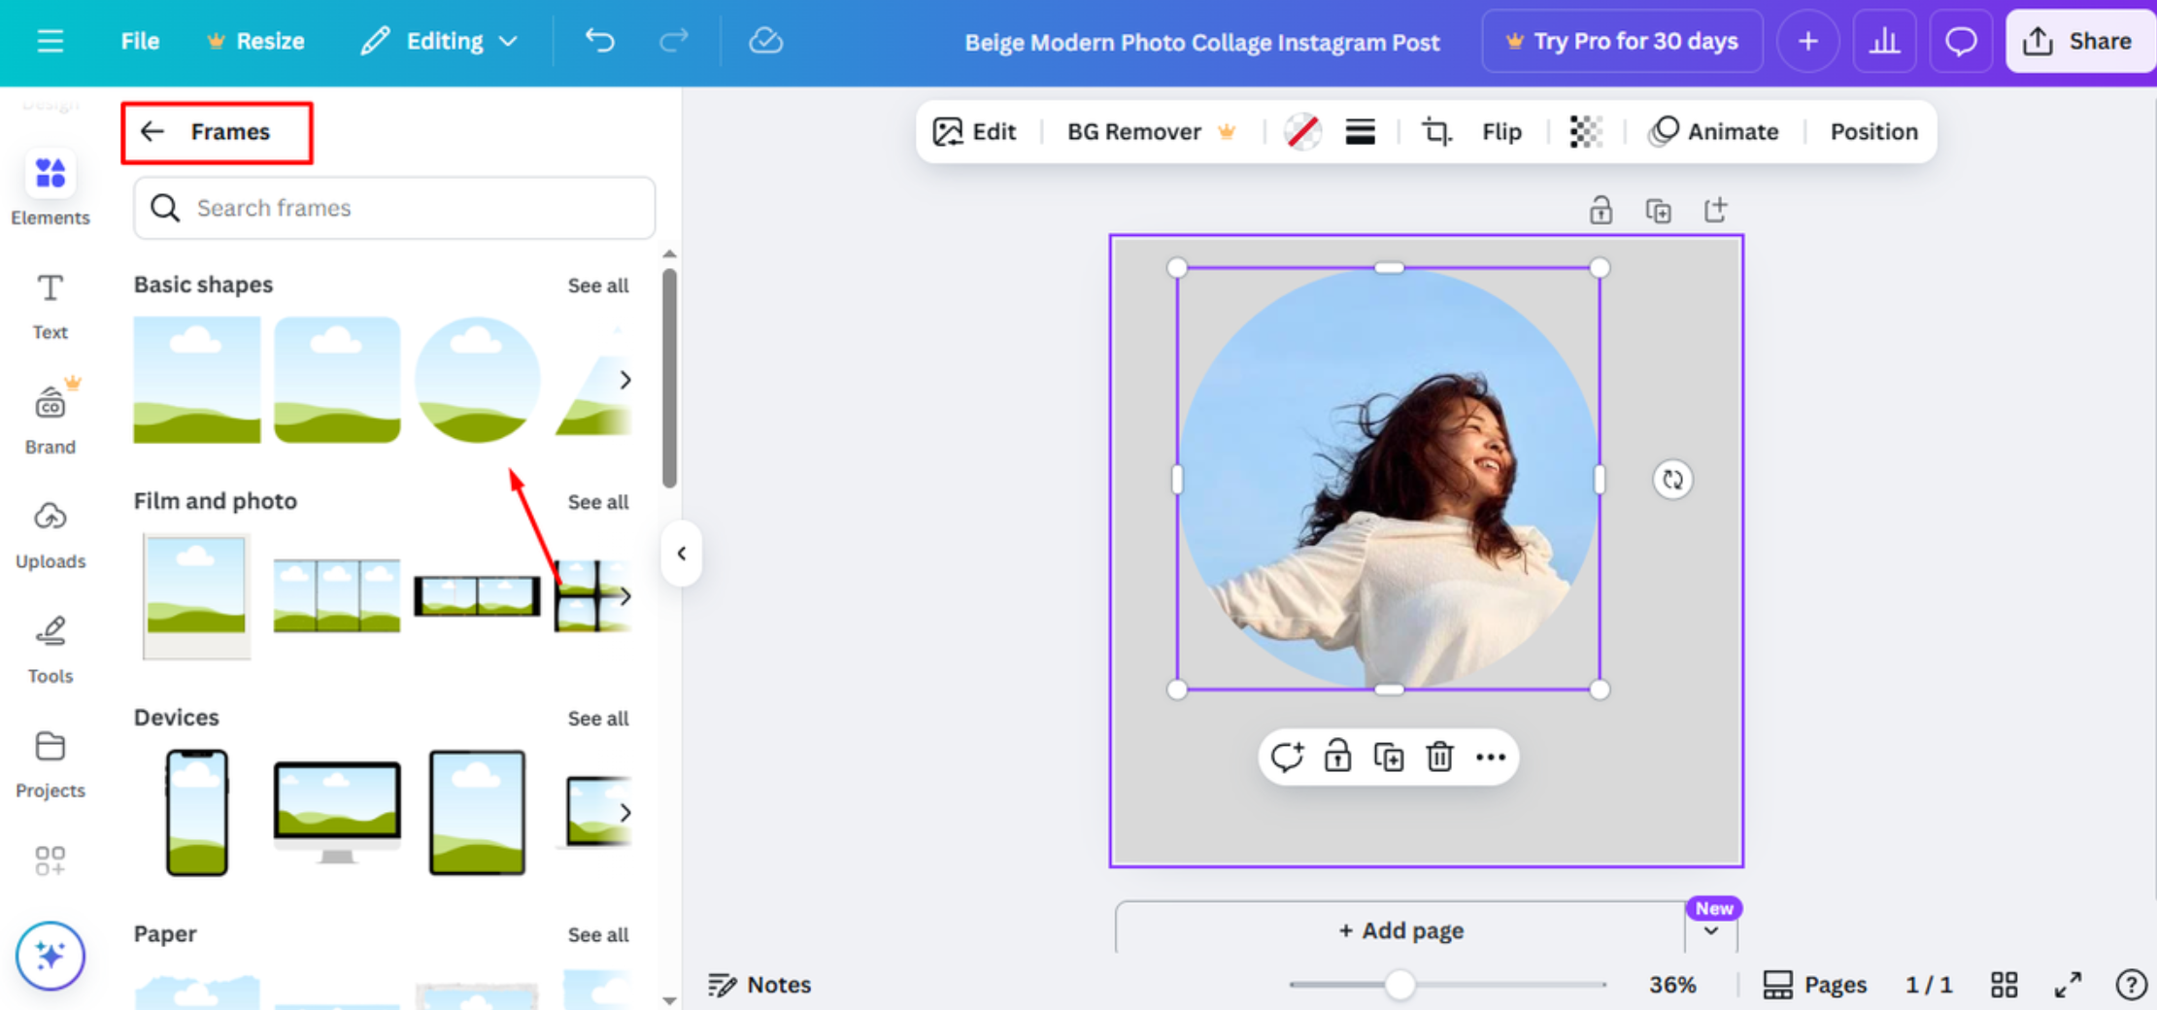This screenshot has height=1010, width=2157.
Task: Select the tablet device frame
Action: point(477,813)
